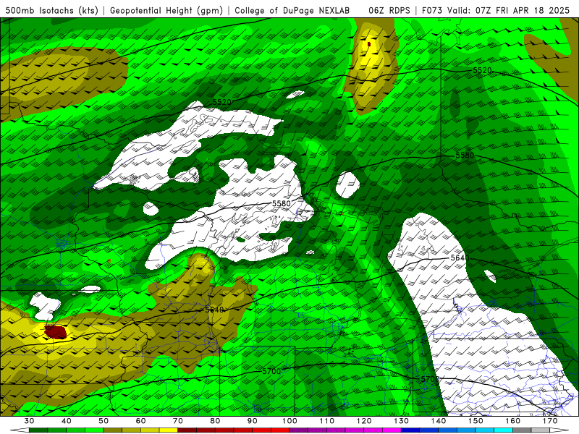This screenshot has height=434, width=579.
Task: Click the 5640 contour label inside the olive shaded region
Action: 214,310
